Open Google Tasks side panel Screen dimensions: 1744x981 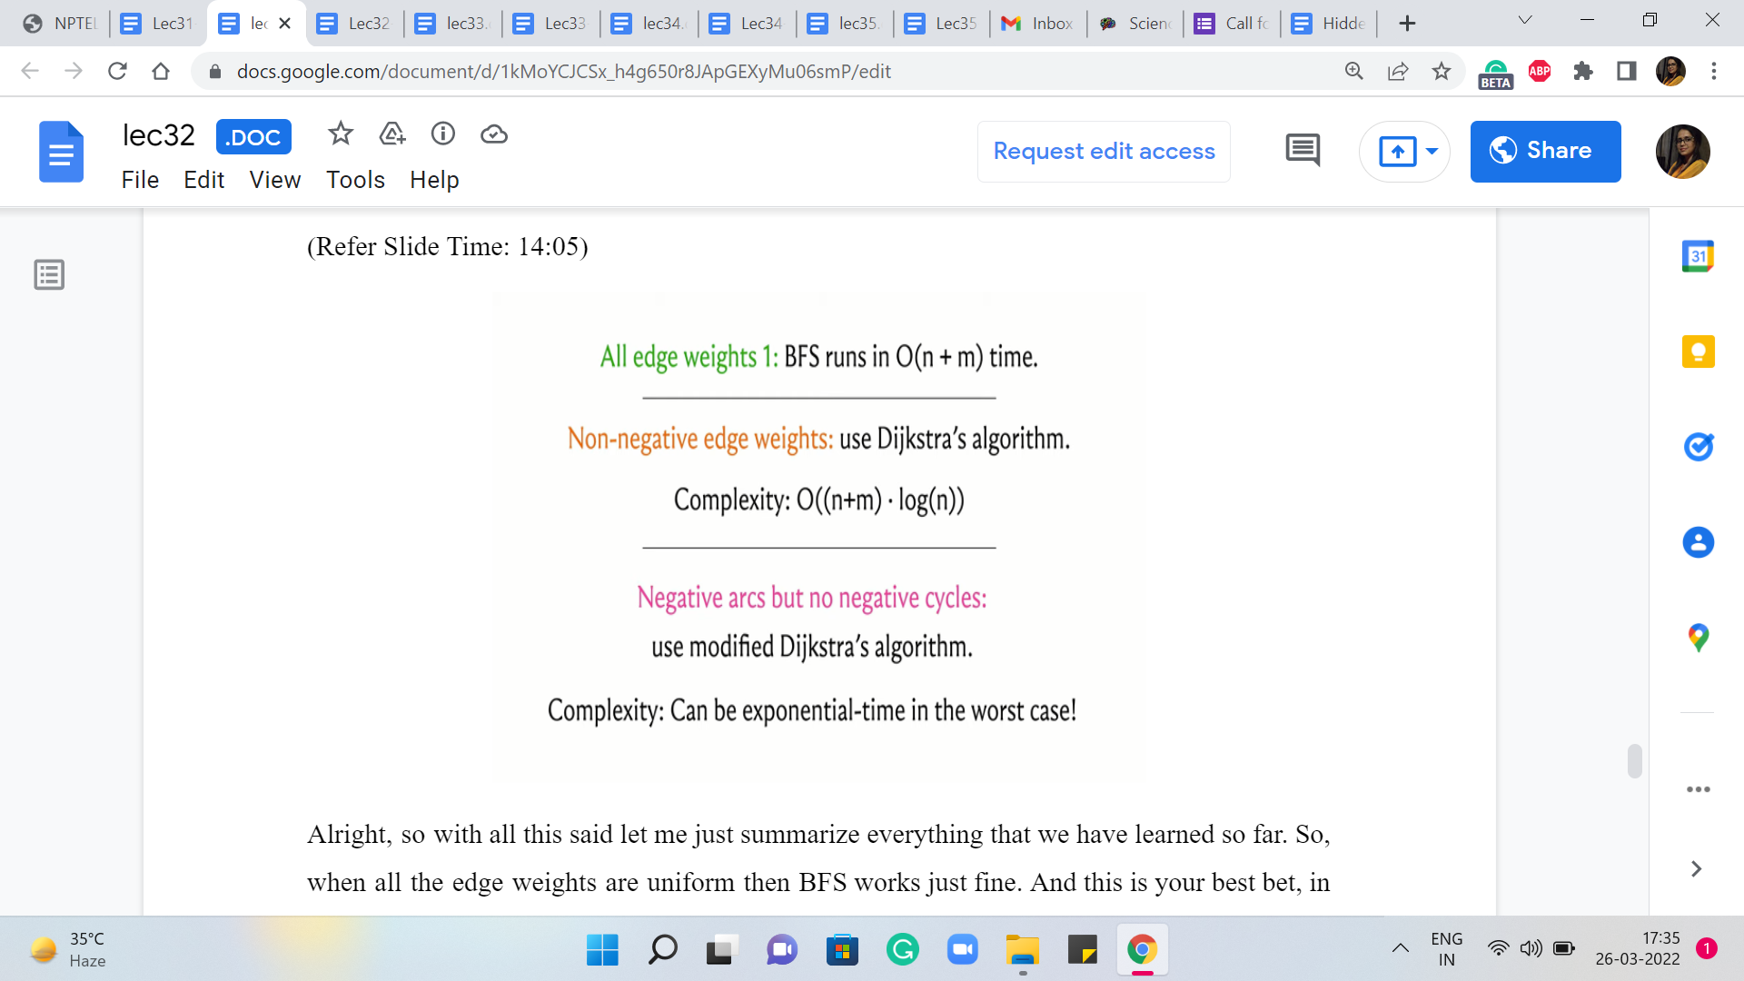[x=1698, y=447]
